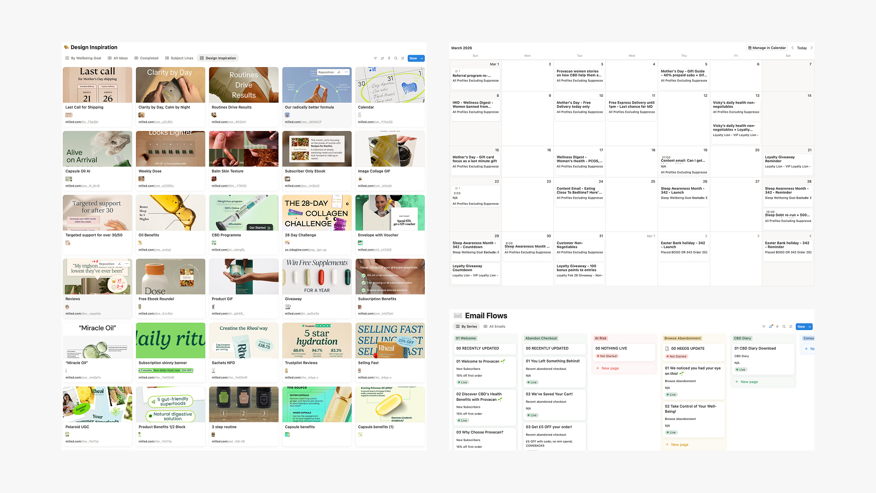Click Manage in Calendar button
876x493 pixels.
pos(767,48)
